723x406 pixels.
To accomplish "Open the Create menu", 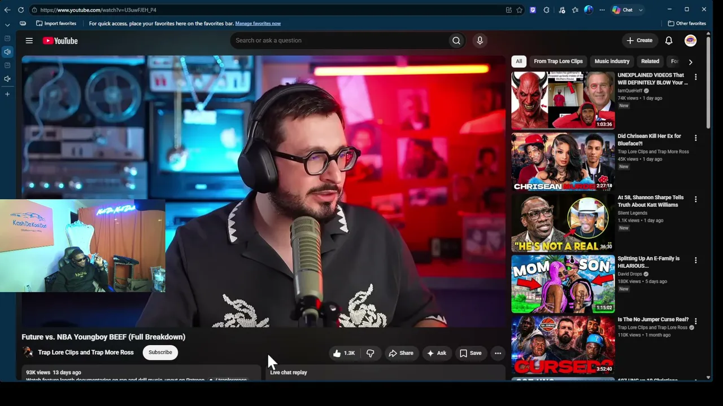I will 639,41.
